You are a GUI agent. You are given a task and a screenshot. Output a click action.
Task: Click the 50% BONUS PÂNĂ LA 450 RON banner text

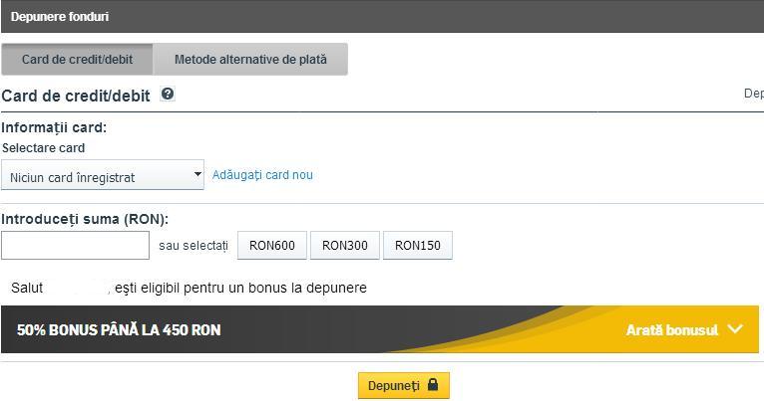119,330
